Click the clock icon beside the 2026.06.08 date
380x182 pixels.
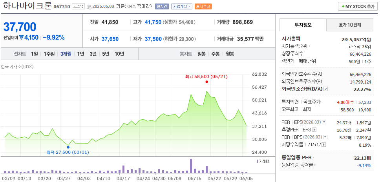(x=89, y=7)
